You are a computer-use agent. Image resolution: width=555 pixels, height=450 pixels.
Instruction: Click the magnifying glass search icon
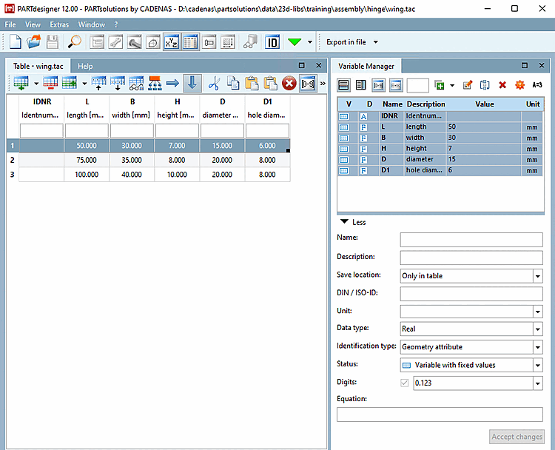tap(75, 43)
